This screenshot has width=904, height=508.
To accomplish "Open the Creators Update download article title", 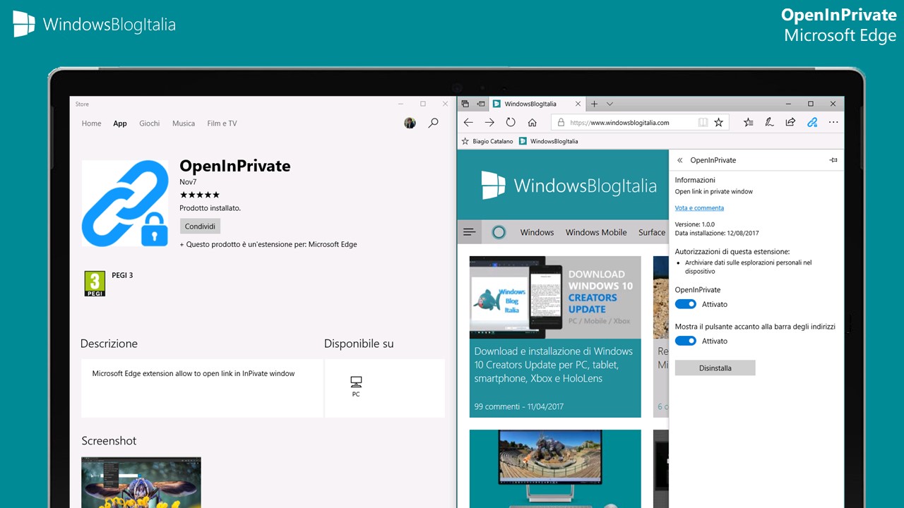I will [x=554, y=365].
